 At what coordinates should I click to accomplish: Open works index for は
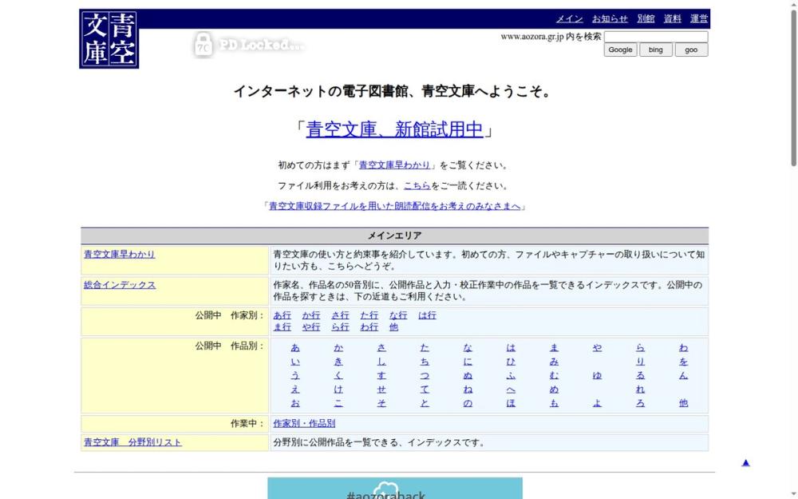click(511, 348)
